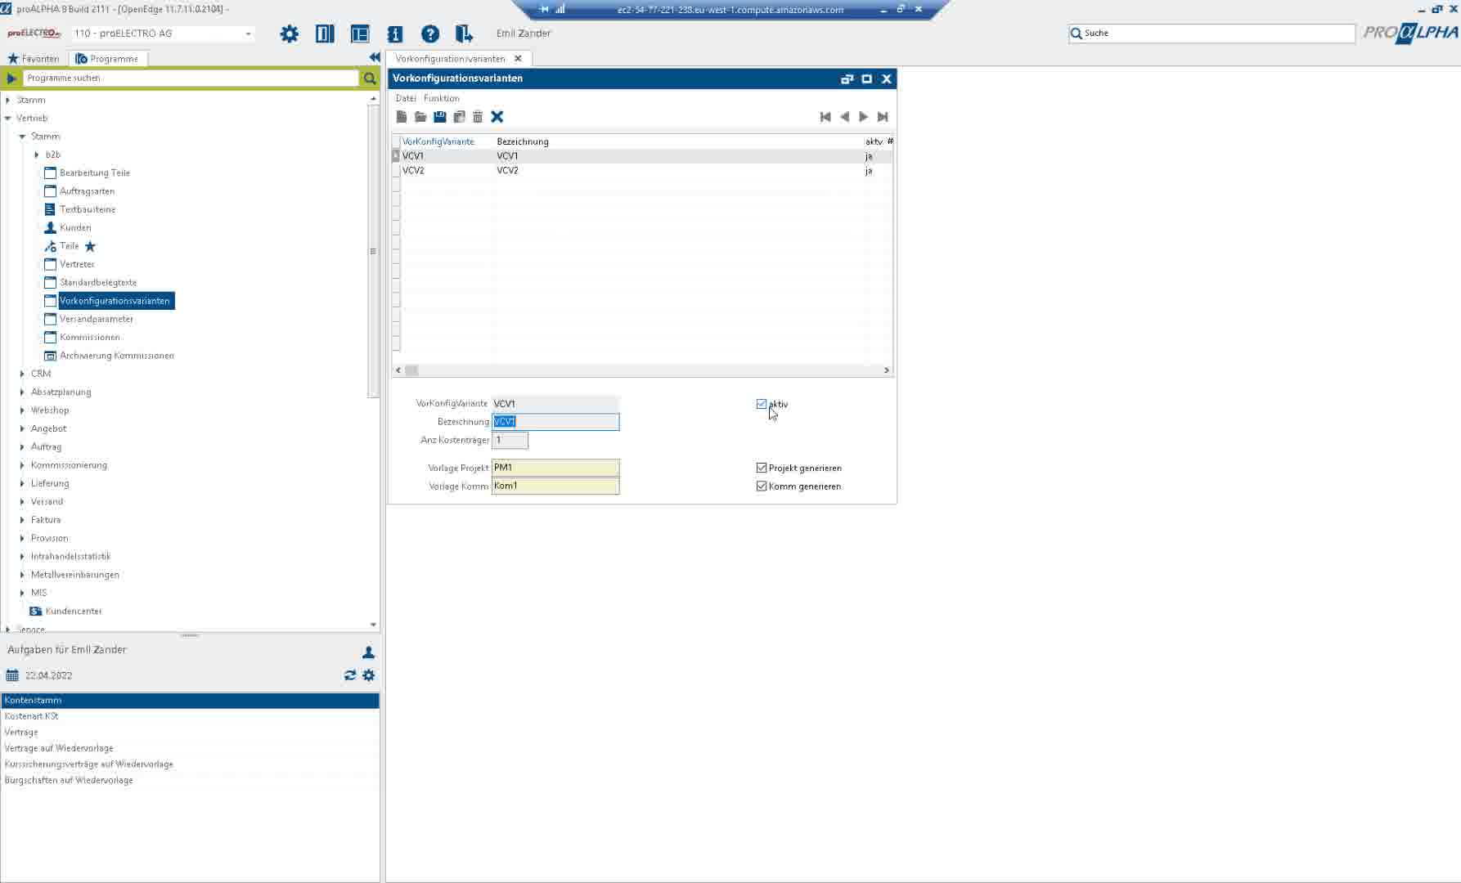Expand the Absatzplanung tree node
The width and height of the screenshot is (1461, 883).
(x=22, y=392)
